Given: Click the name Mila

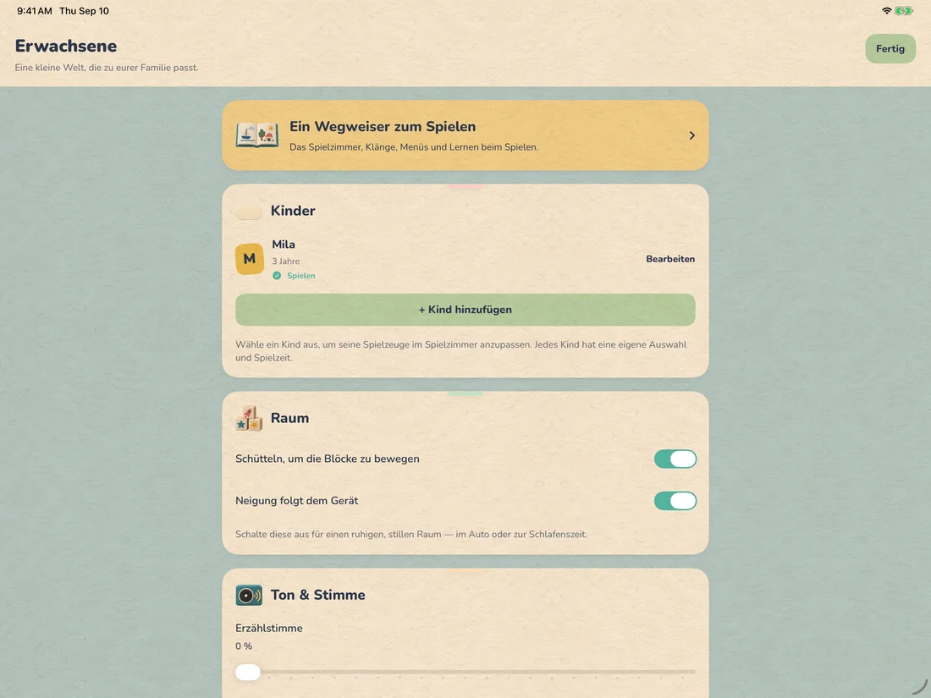Looking at the screenshot, I should (x=284, y=244).
